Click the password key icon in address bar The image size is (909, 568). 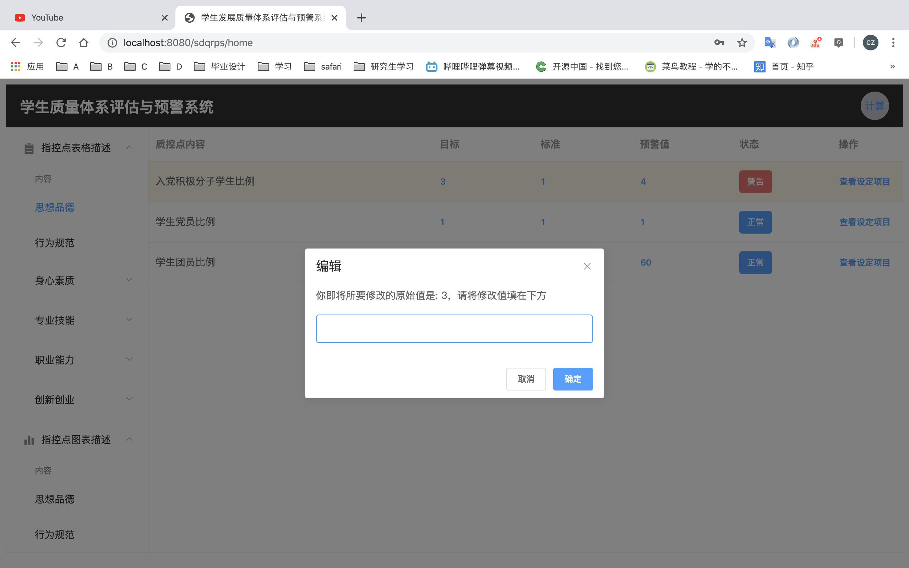[719, 43]
